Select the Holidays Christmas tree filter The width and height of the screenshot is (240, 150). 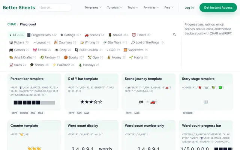pyautogui.click(x=89, y=65)
